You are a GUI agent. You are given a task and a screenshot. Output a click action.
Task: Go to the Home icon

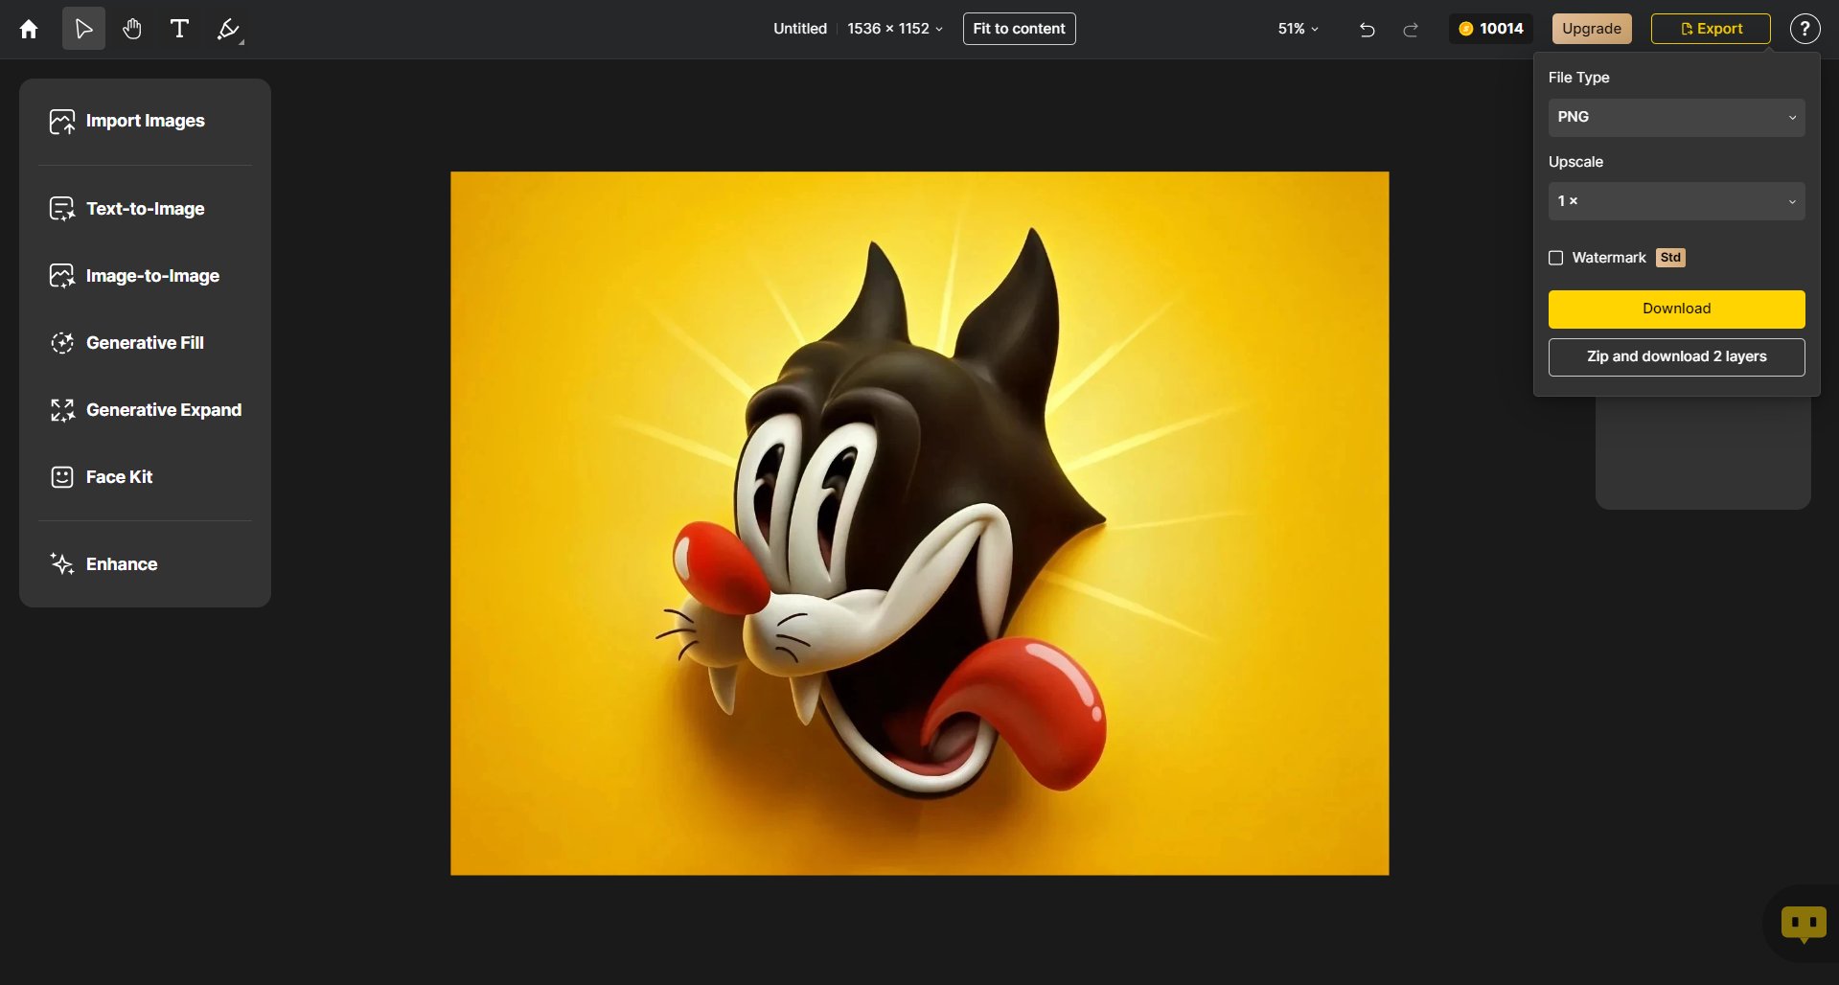[x=29, y=29]
